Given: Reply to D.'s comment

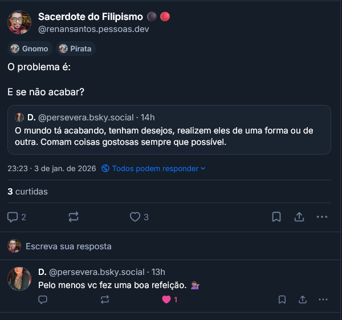Looking at the screenshot, I should (43, 299).
